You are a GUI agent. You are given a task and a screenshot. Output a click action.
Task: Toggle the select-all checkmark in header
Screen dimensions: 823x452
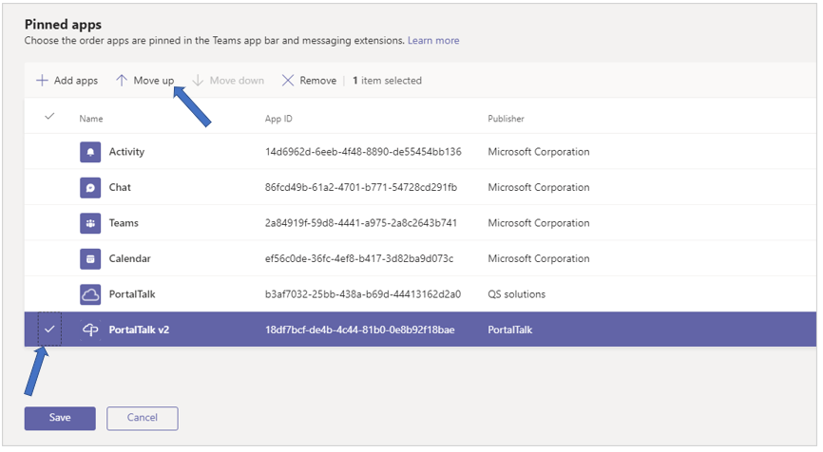pos(49,117)
